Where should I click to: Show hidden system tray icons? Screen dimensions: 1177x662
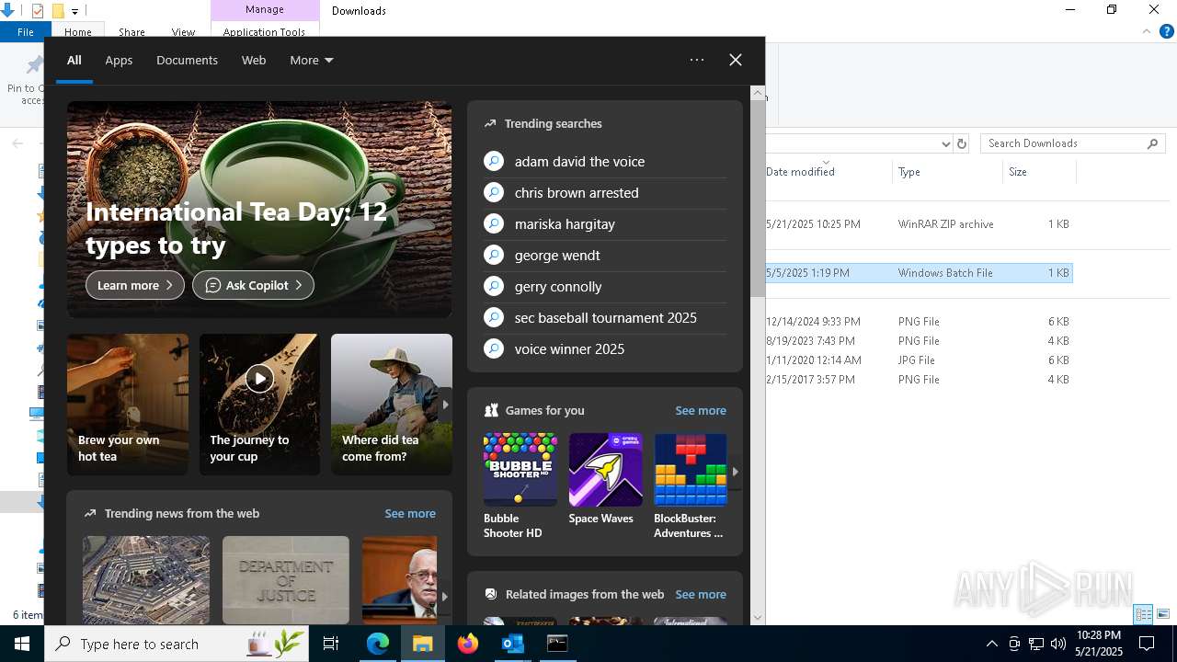pyautogui.click(x=991, y=644)
